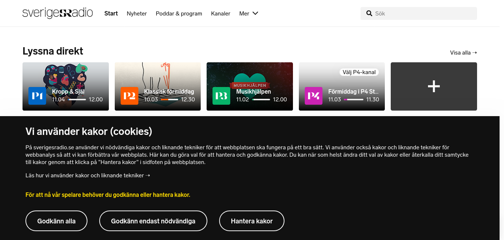Image resolution: width=504 pixels, height=240 pixels.
Task: Click the Sveriges Radio logo
Action: pos(58,13)
